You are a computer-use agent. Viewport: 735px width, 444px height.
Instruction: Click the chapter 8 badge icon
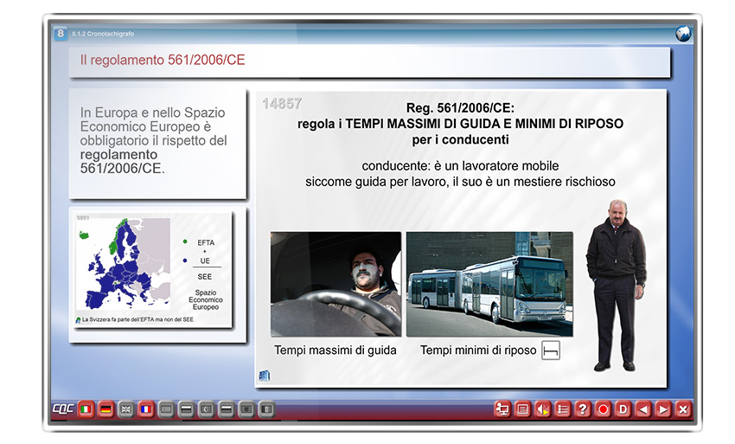pyautogui.click(x=61, y=34)
